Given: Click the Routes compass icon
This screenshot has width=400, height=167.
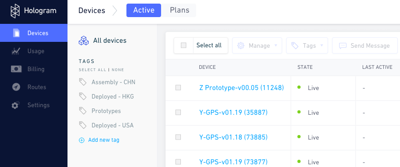Looking at the screenshot, I should (16, 87).
